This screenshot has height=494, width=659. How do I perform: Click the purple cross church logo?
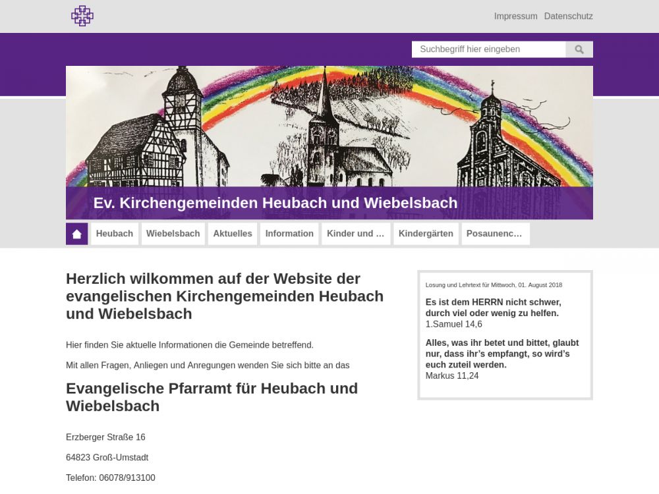82,16
